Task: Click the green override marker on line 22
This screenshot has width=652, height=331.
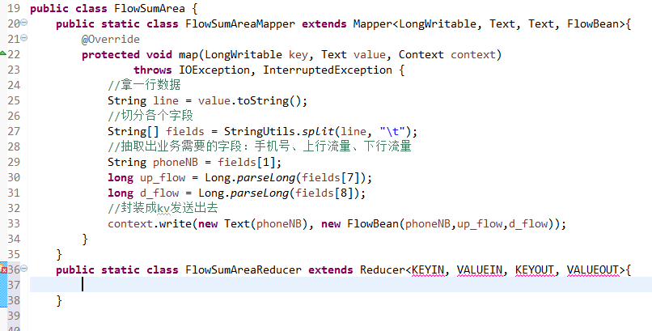Action: click(2, 53)
